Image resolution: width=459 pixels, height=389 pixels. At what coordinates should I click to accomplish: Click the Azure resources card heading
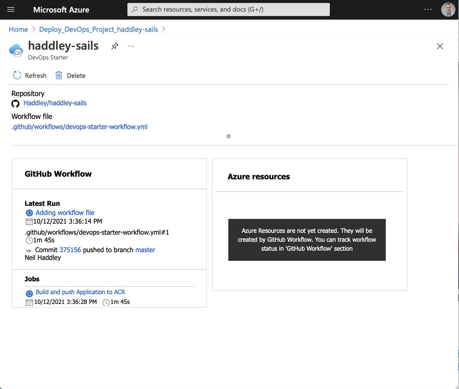[x=259, y=177]
